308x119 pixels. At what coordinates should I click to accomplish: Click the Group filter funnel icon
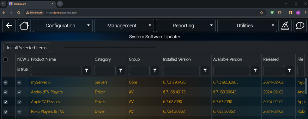pos(155,71)
